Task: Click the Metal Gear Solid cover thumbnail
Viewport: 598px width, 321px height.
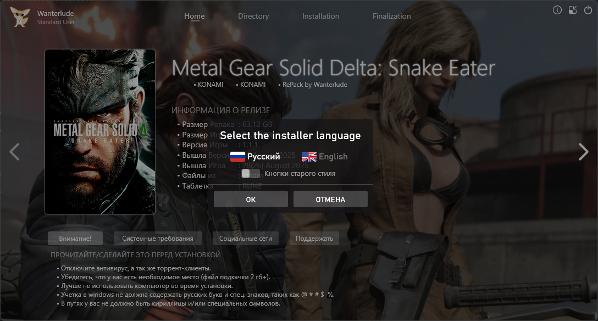Action: [100, 132]
